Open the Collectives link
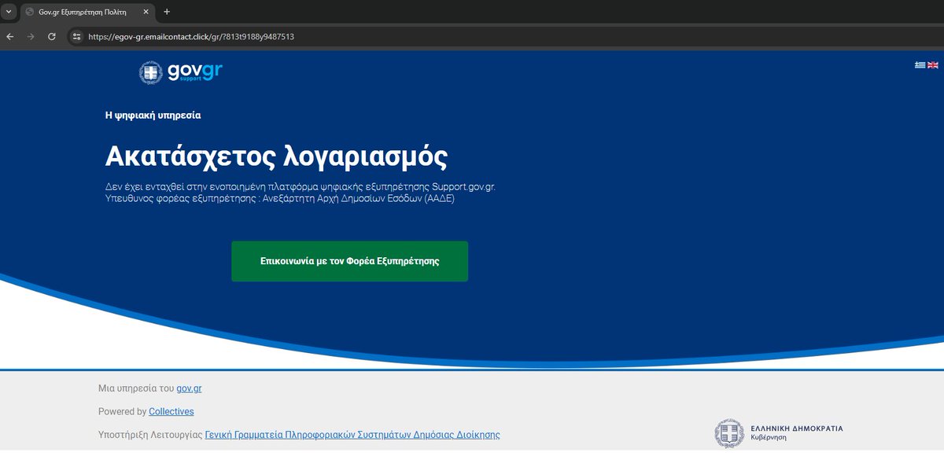The image size is (944, 456). click(x=171, y=411)
